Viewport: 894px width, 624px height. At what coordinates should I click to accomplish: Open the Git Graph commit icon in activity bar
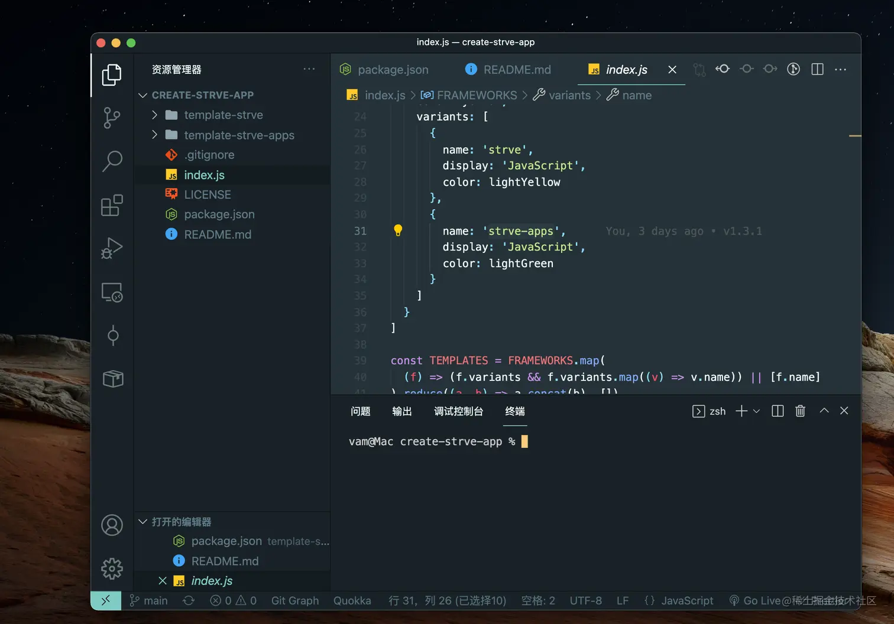click(x=113, y=336)
